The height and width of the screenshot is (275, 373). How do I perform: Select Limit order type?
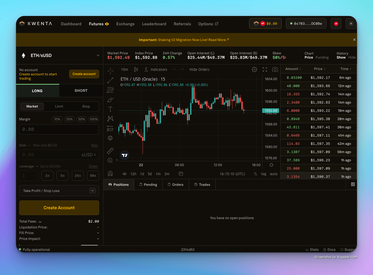point(59,106)
